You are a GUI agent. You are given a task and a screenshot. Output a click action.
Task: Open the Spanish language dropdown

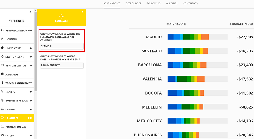tap(62, 46)
